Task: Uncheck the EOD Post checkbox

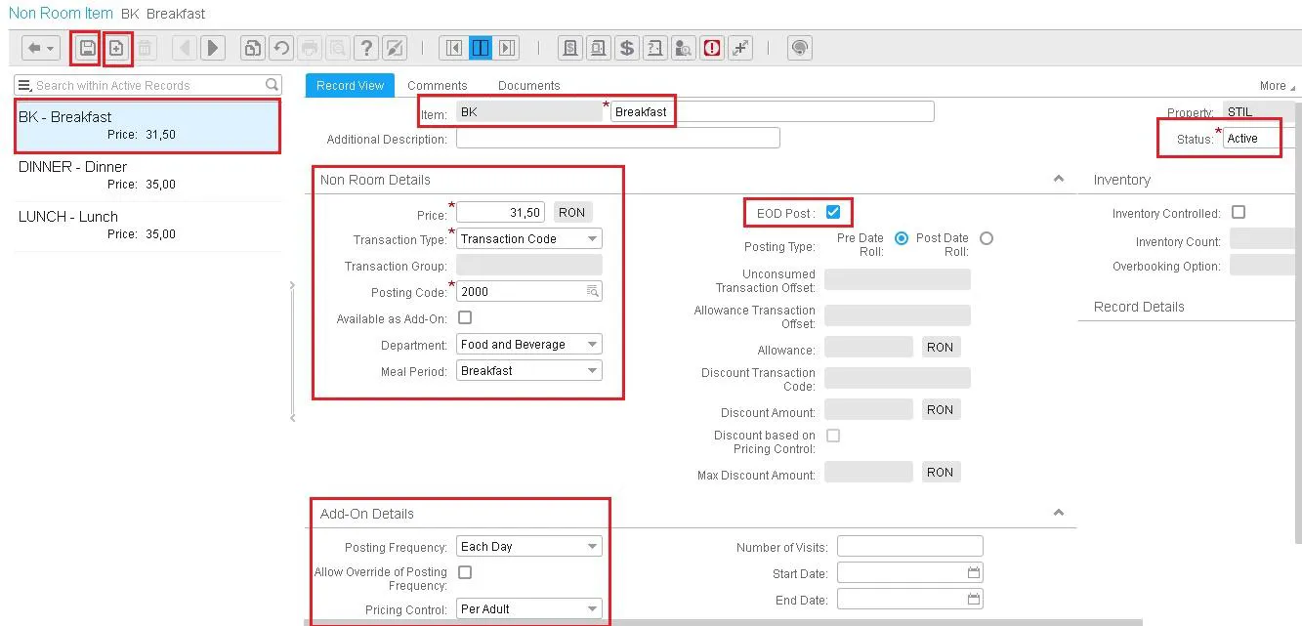Action: (833, 212)
